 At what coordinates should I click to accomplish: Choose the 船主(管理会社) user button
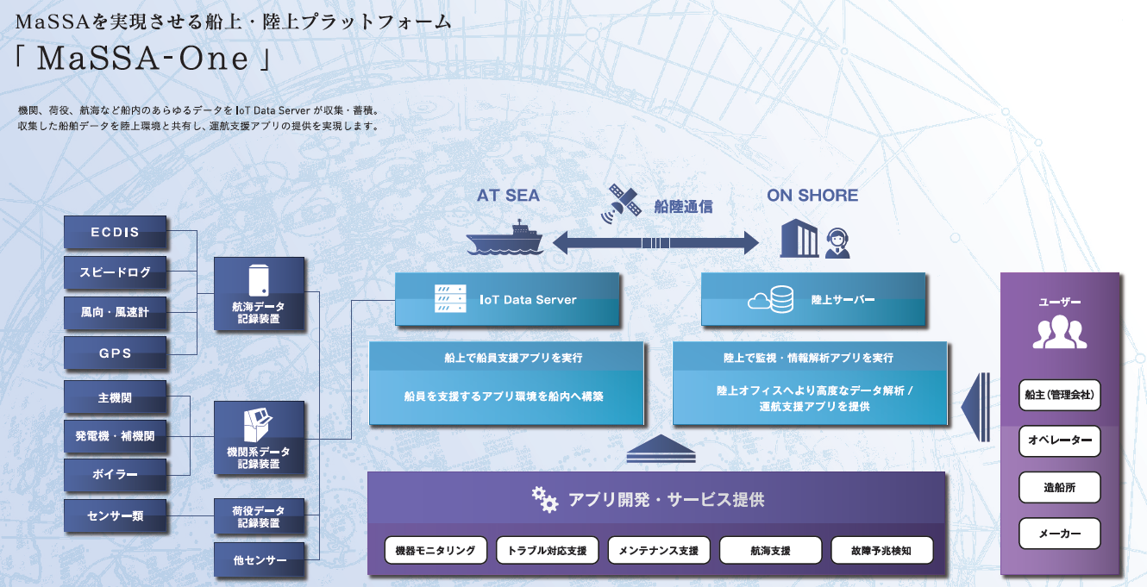point(1060,396)
